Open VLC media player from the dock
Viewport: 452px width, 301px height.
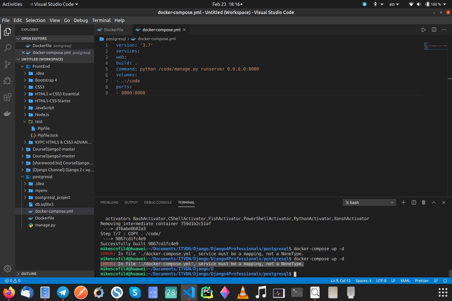[x=243, y=292]
